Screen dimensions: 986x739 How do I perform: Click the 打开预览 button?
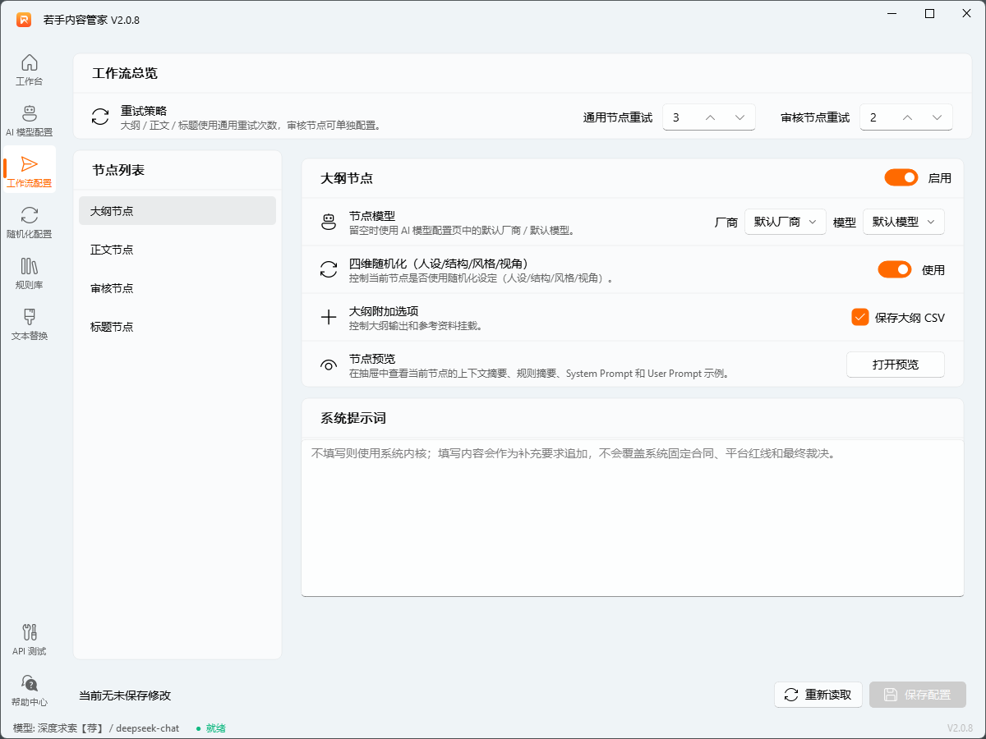[x=895, y=364]
